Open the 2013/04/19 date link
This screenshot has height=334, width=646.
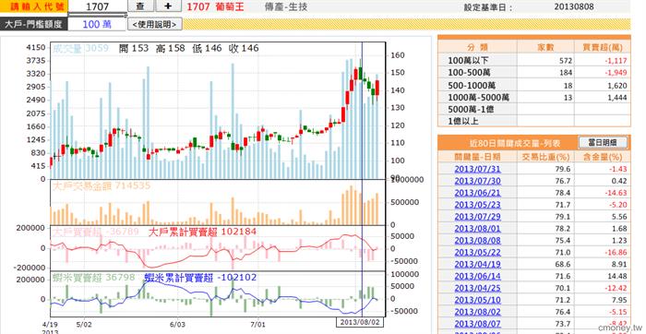pos(477,265)
